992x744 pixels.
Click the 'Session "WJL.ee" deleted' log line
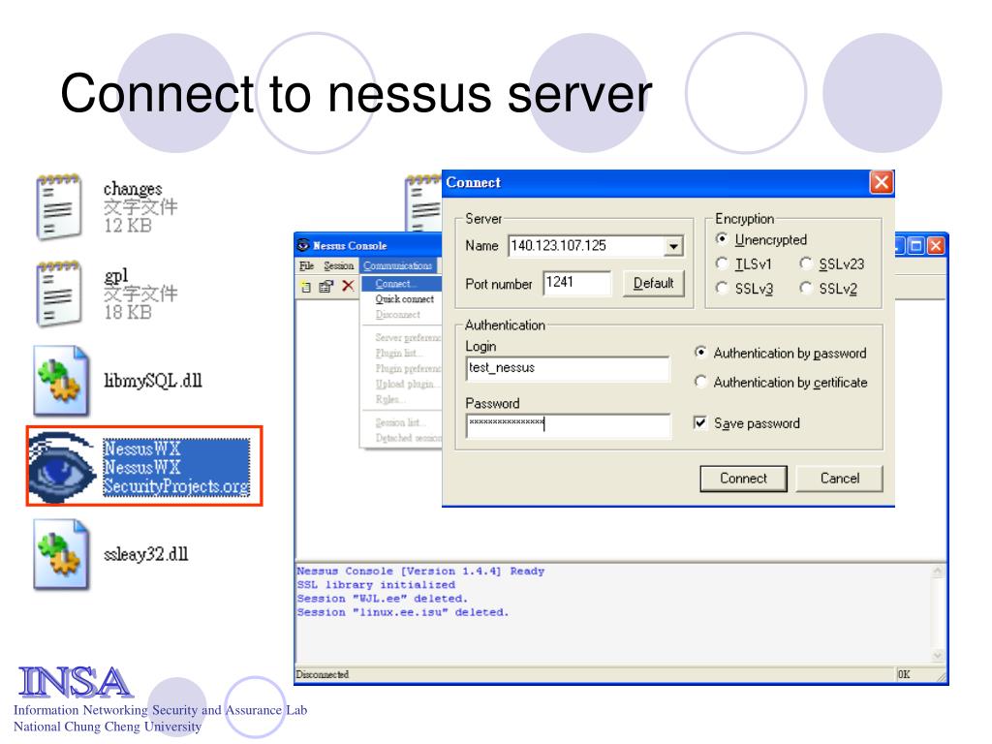(383, 599)
